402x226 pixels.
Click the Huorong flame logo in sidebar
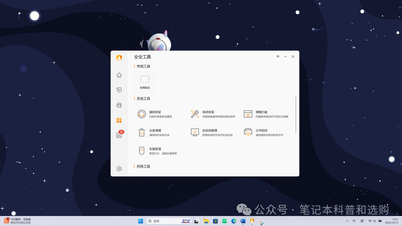[x=119, y=58]
